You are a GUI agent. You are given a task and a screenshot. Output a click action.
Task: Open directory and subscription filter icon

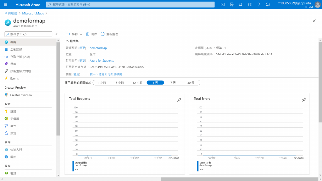[x=232, y=4]
